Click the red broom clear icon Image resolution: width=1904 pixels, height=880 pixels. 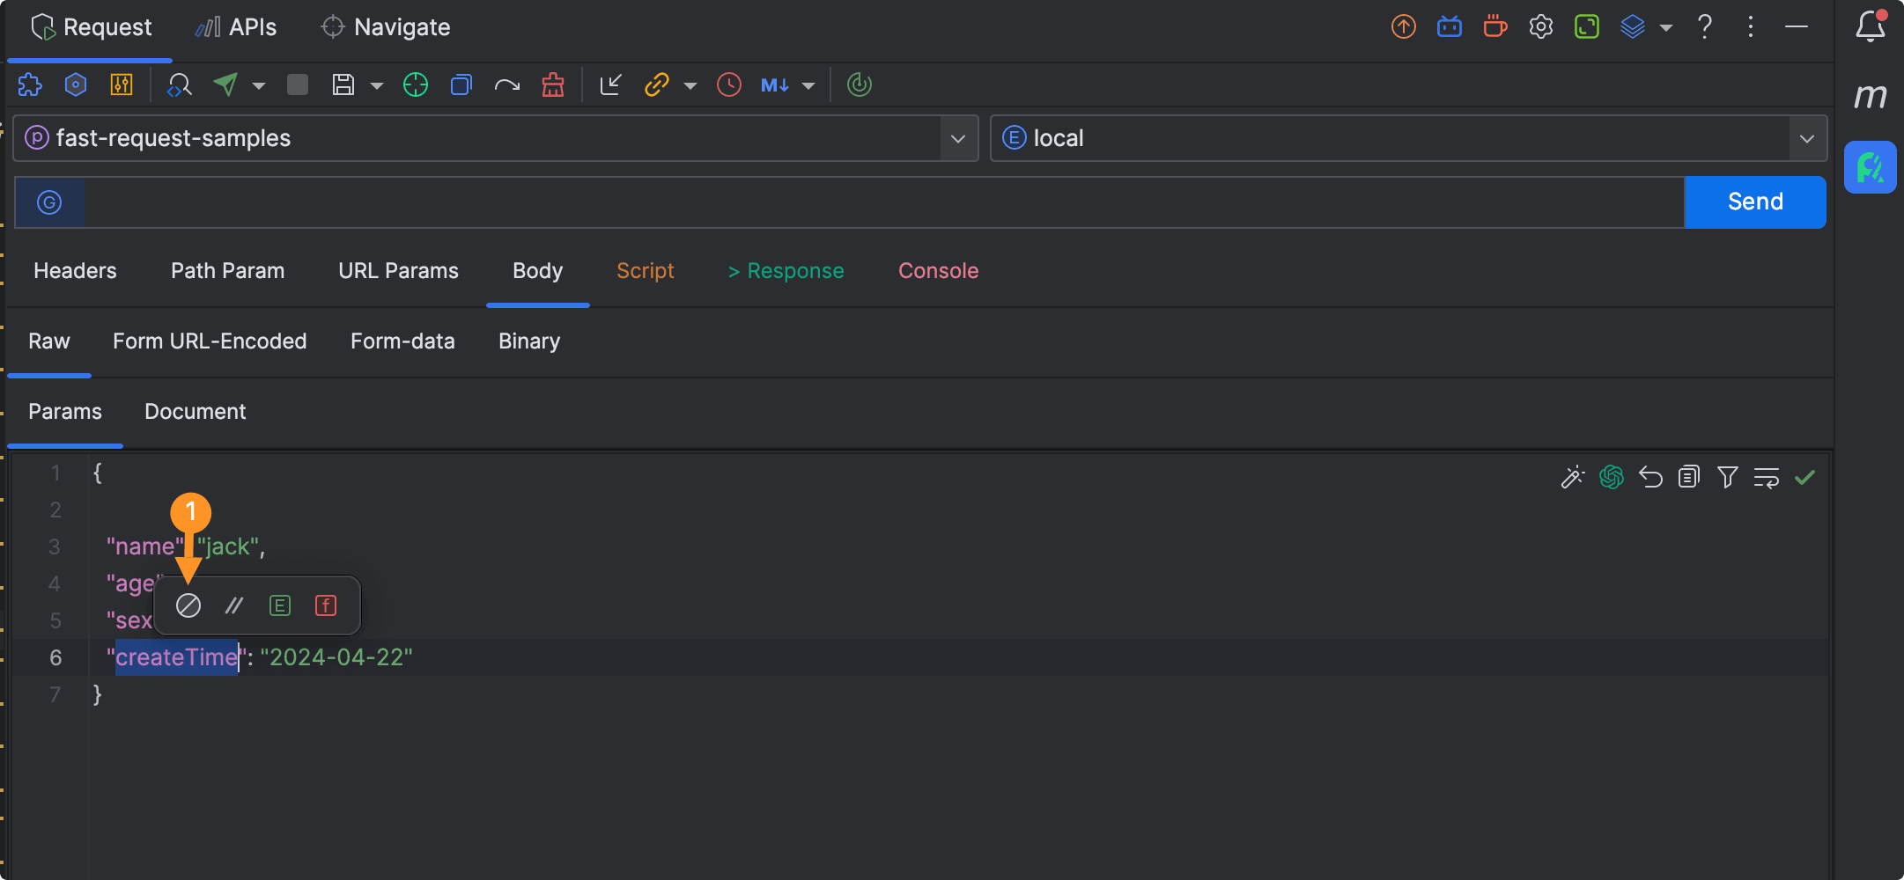(x=553, y=85)
